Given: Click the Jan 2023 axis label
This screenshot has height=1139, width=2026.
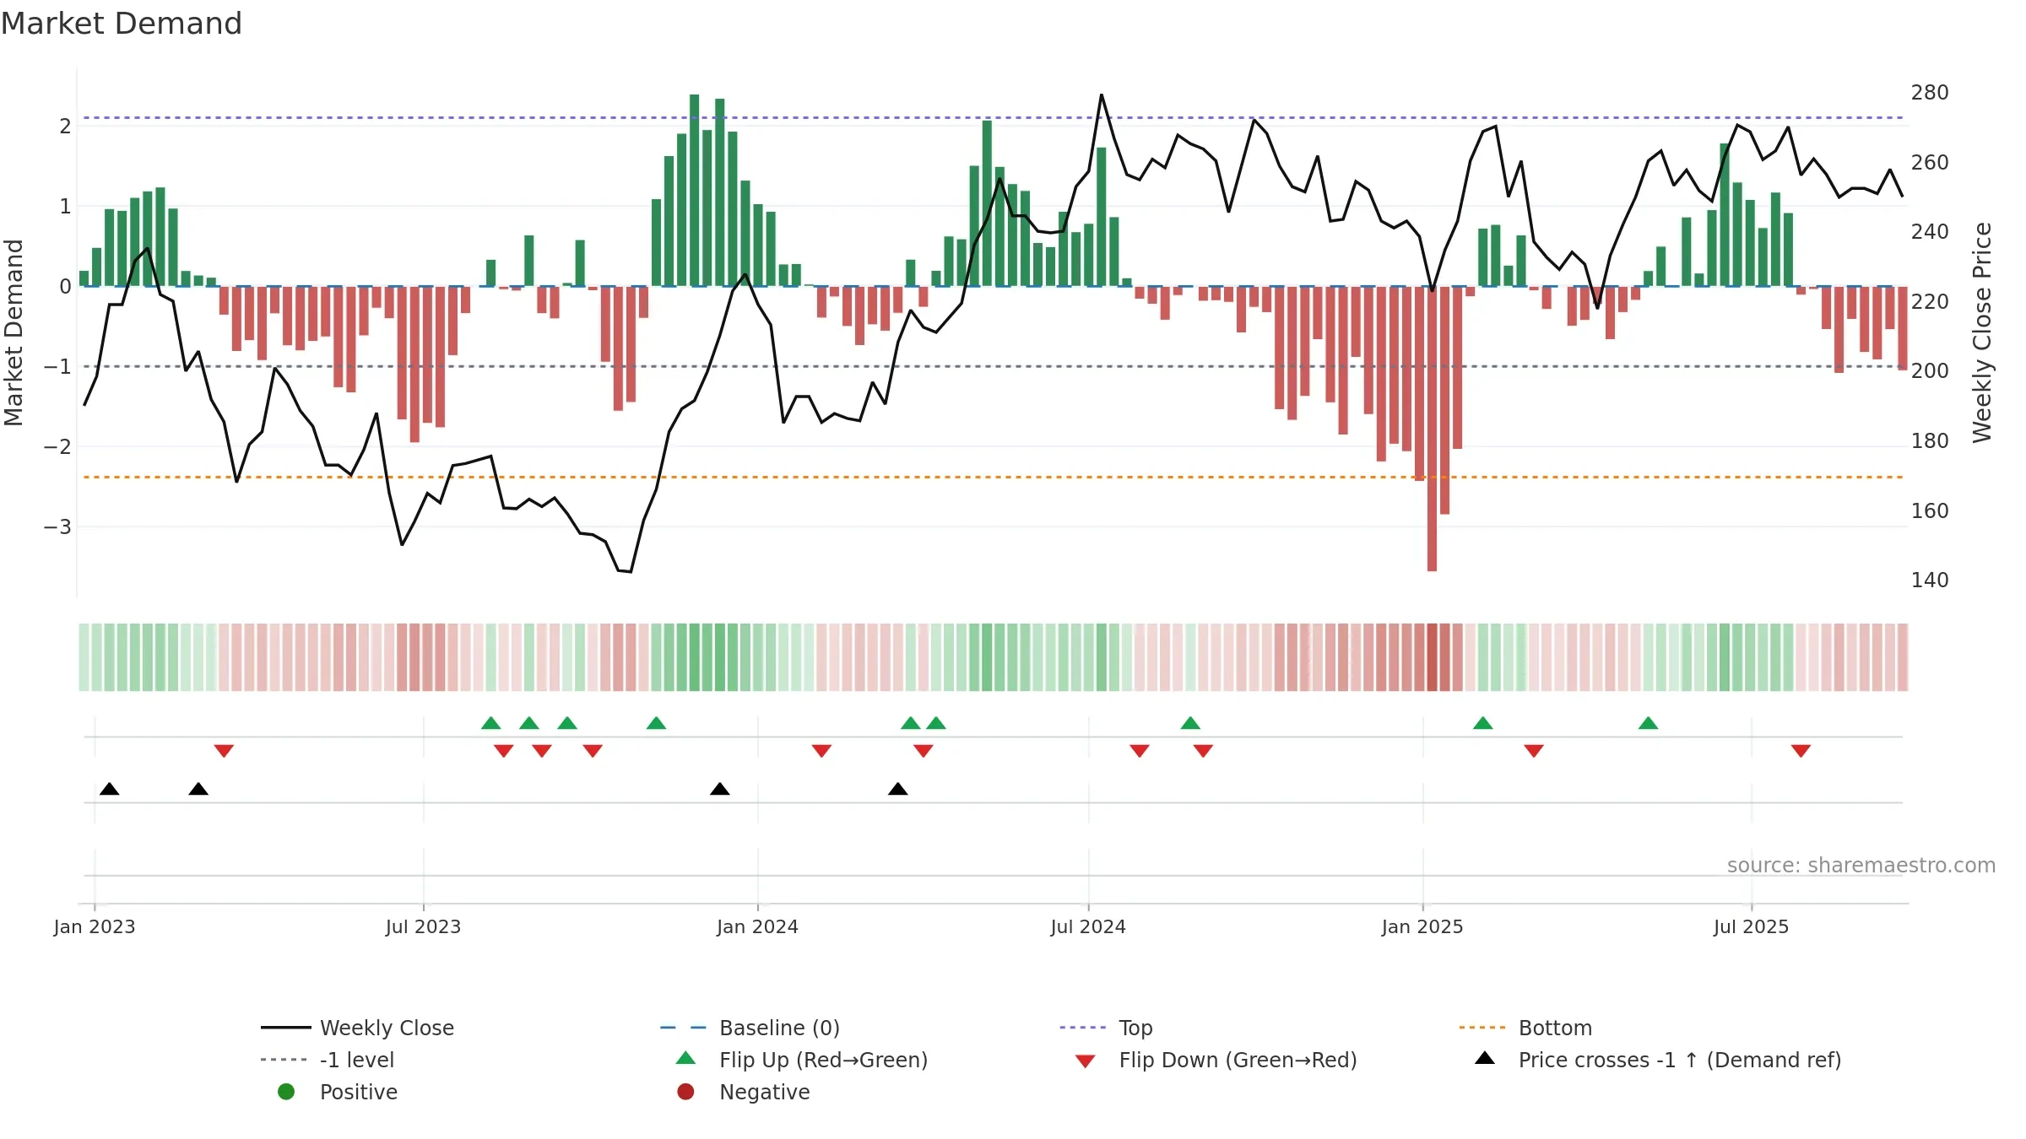Looking at the screenshot, I should [95, 926].
